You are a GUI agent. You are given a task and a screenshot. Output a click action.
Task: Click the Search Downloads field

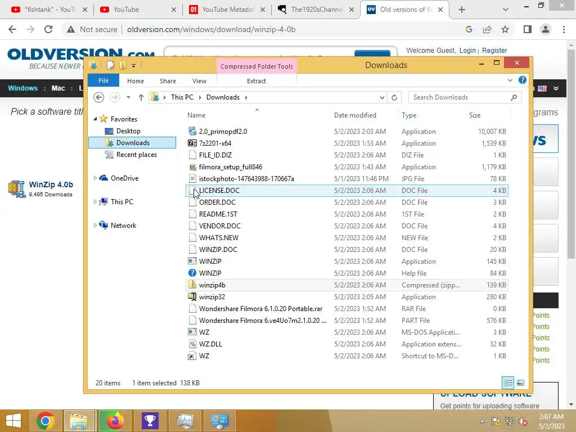click(465, 97)
